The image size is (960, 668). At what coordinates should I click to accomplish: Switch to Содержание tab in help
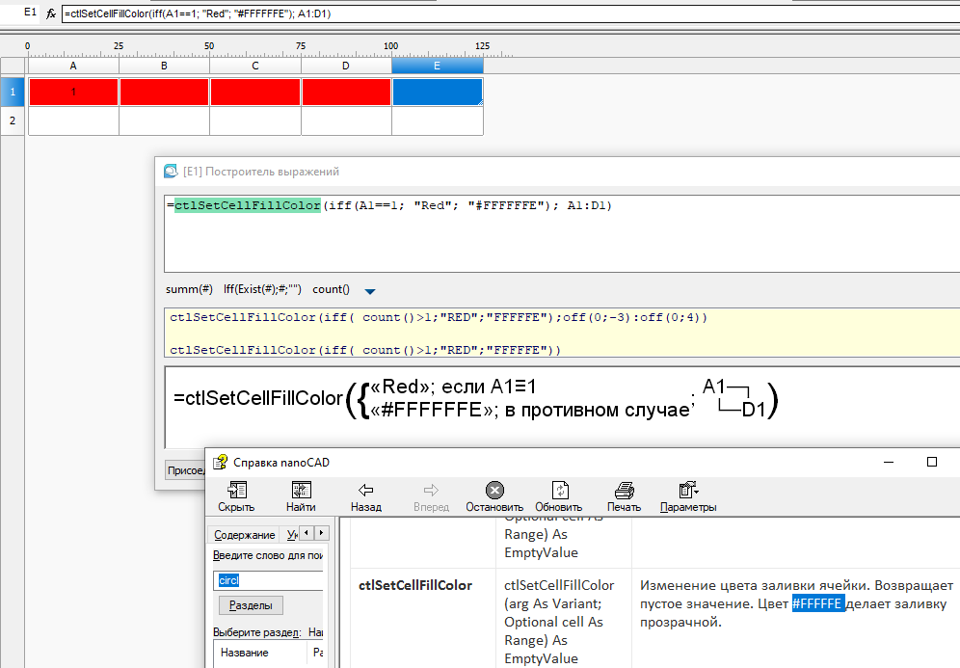244,535
